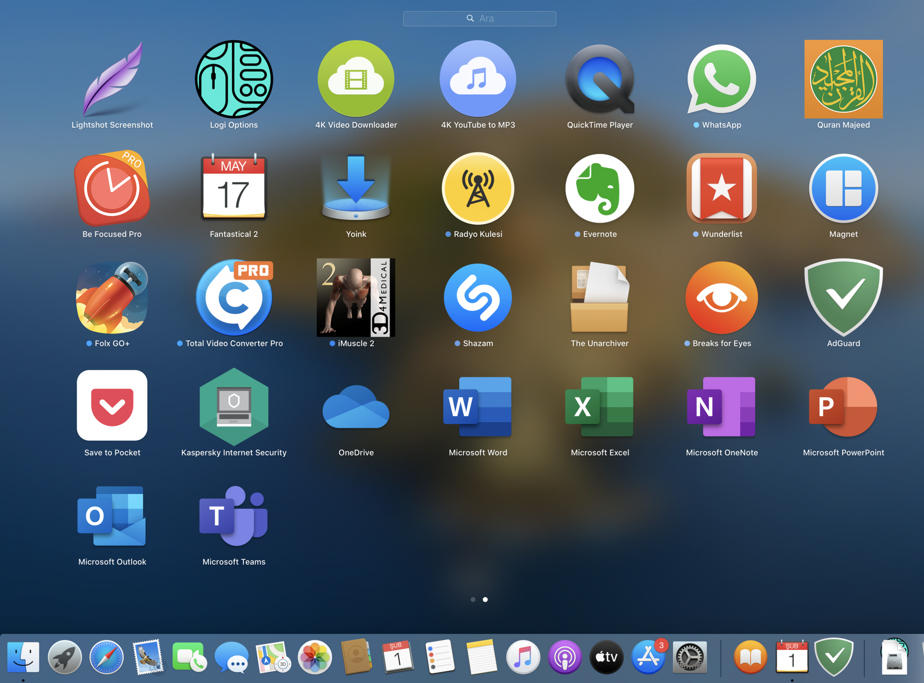This screenshot has height=683, width=924.
Task: Open Quran Majeed app
Action: point(844,79)
